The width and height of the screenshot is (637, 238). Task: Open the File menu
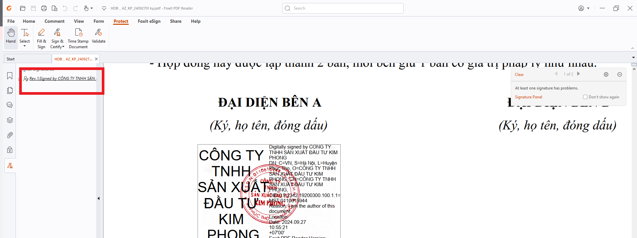[x=11, y=21]
